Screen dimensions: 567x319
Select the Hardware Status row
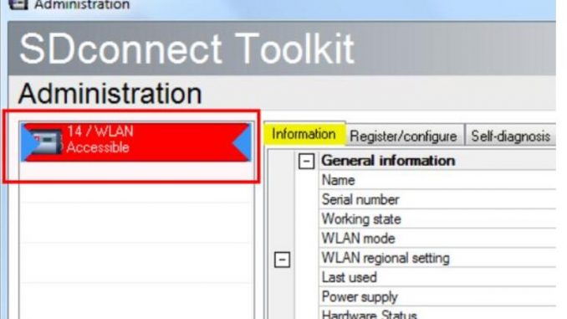pos(437,314)
